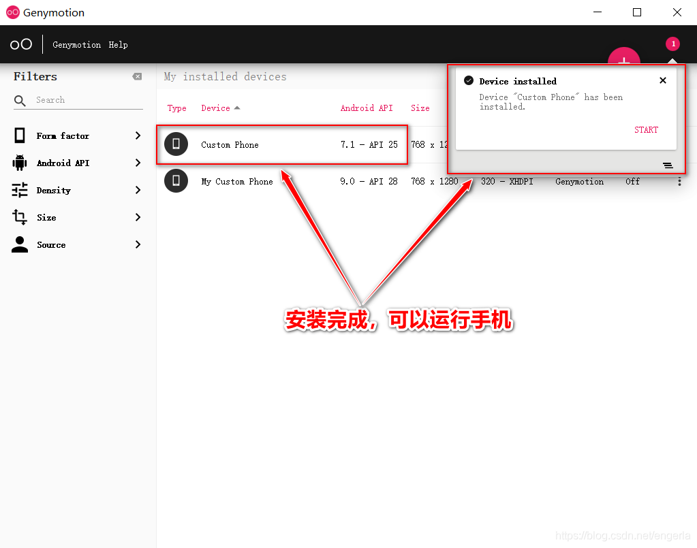Sort by the Type column header
Viewport: 697px width, 548px height.
pyautogui.click(x=177, y=108)
